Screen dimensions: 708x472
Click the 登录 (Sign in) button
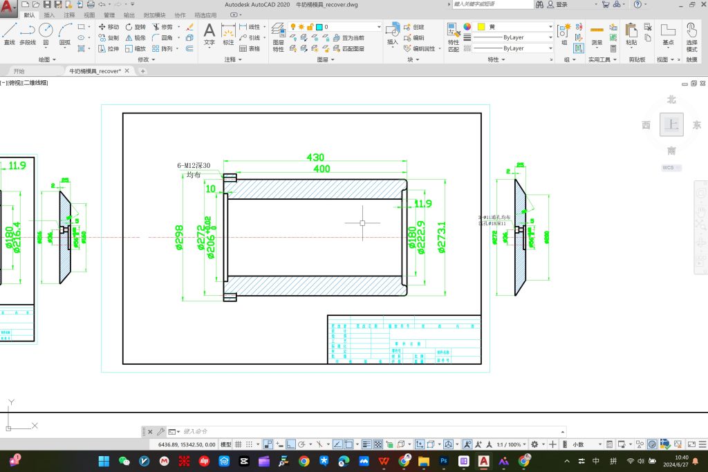click(x=558, y=5)
